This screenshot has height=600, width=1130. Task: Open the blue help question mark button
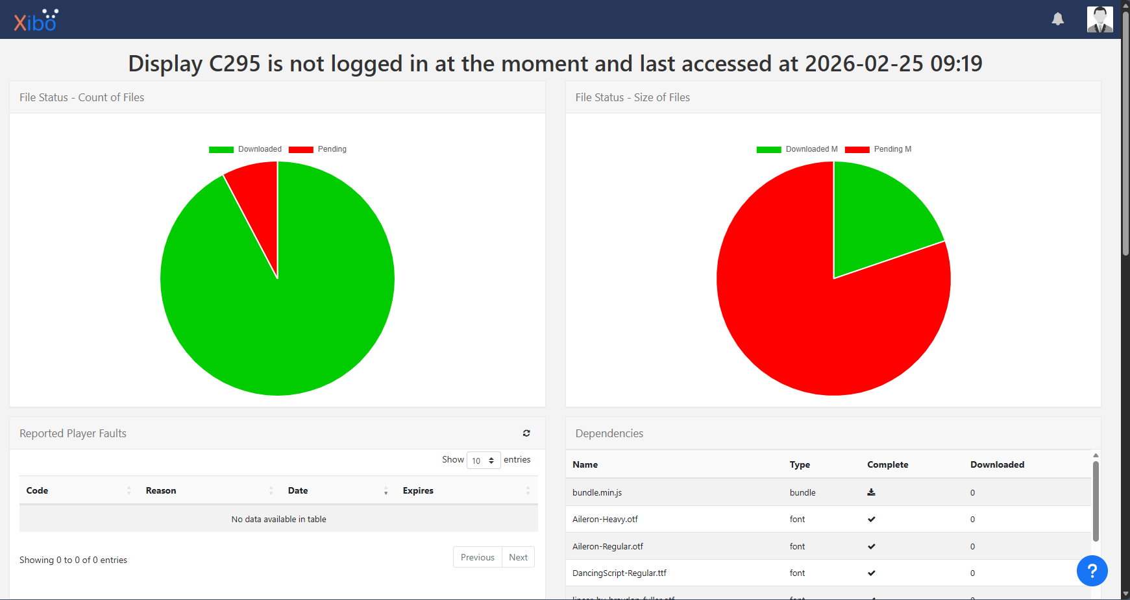click(x=1092, y=571)
